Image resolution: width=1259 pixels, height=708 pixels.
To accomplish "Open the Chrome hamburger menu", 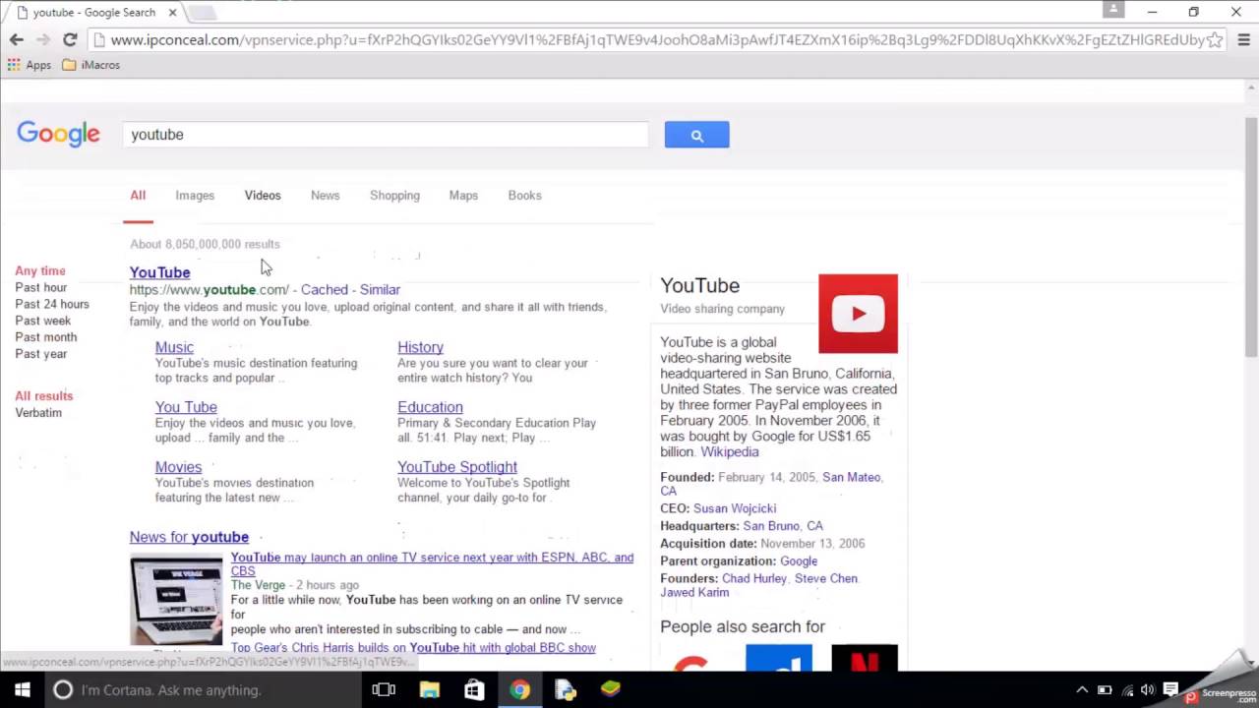I will pyautogui.click(x=1243, y=40).
